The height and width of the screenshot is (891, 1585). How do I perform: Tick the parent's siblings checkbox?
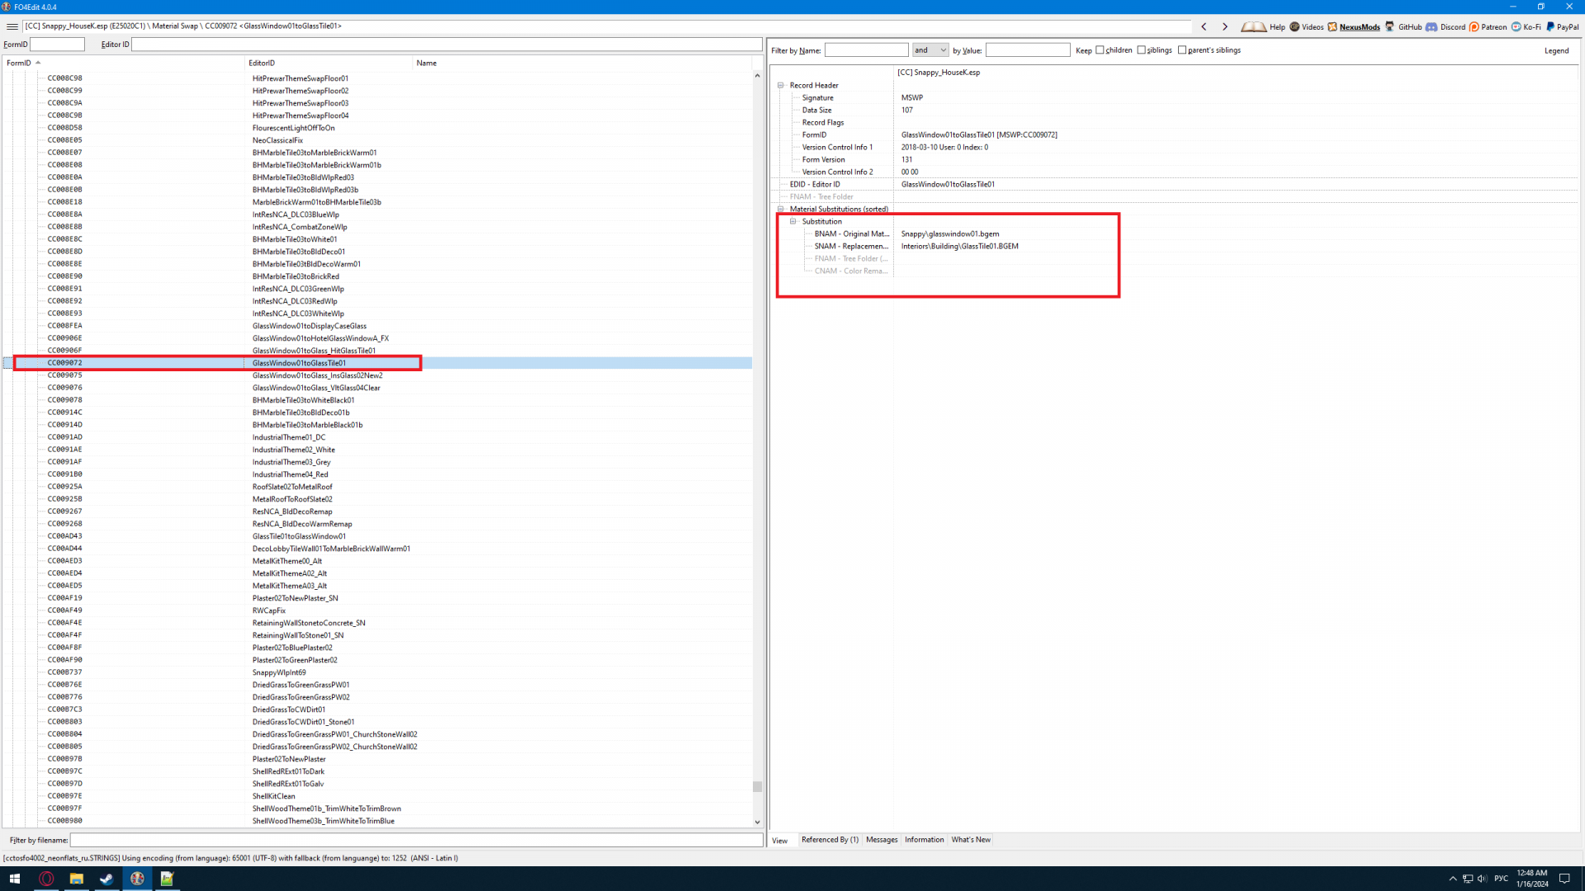pyautogui.click(x=1182, y=50)
